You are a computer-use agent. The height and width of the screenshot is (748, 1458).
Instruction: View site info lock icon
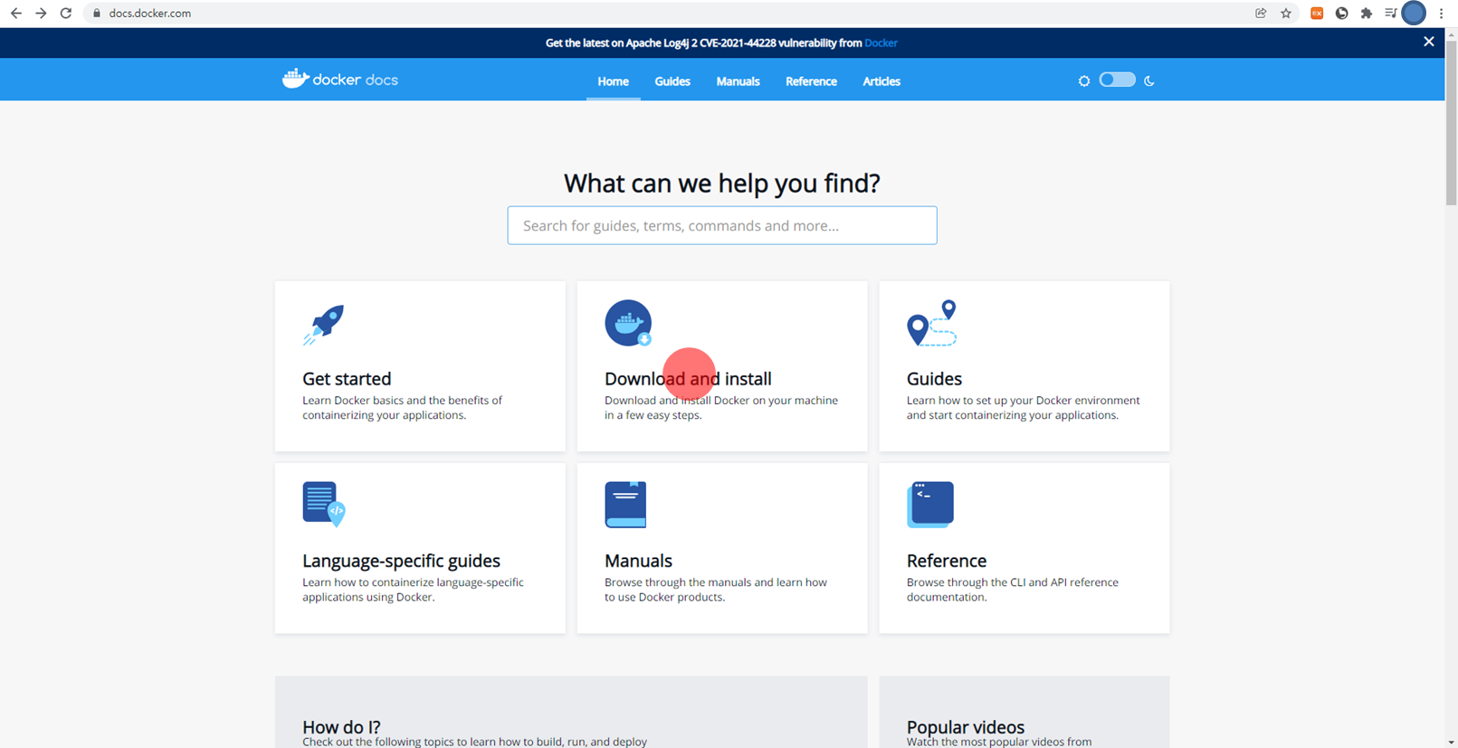[x=97, y=14]
